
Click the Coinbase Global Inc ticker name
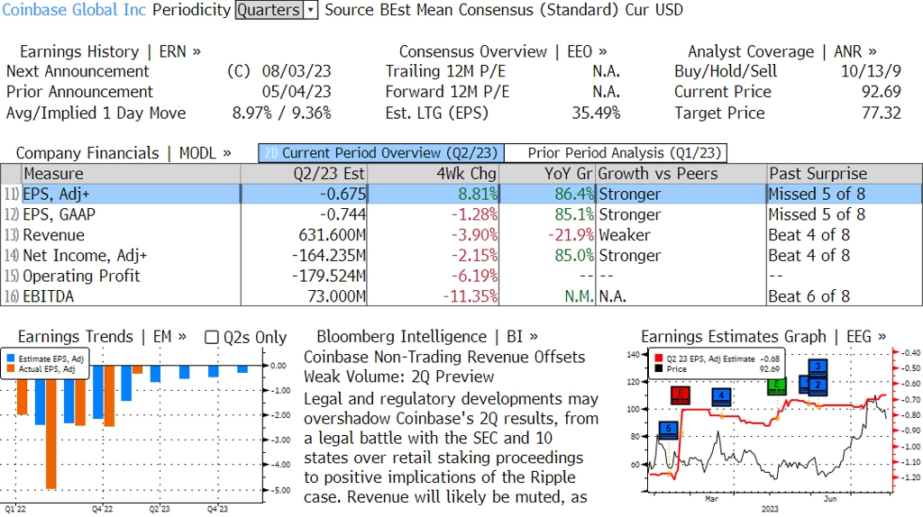pyautogui.click(x=74, y=10)
